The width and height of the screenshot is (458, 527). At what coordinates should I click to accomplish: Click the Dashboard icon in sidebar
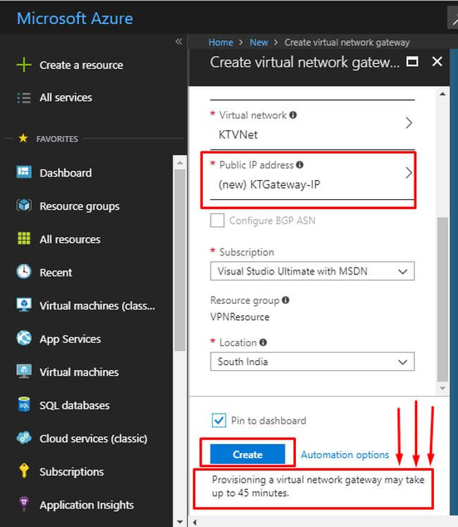coord(24,172)
